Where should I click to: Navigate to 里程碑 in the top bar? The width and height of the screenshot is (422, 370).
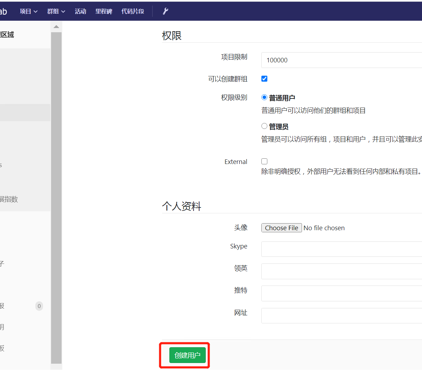[x=104, y=11]
